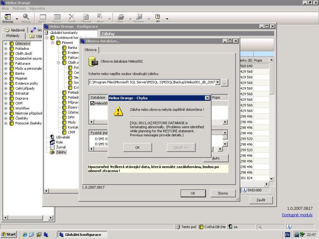Click the Start button on taskbar

coord(9,234)
